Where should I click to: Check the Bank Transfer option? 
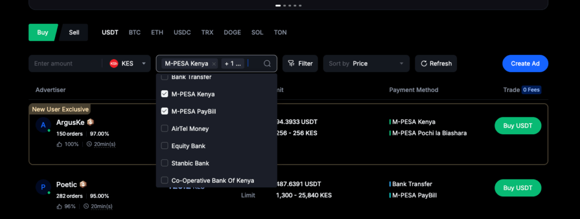[165, 77]
